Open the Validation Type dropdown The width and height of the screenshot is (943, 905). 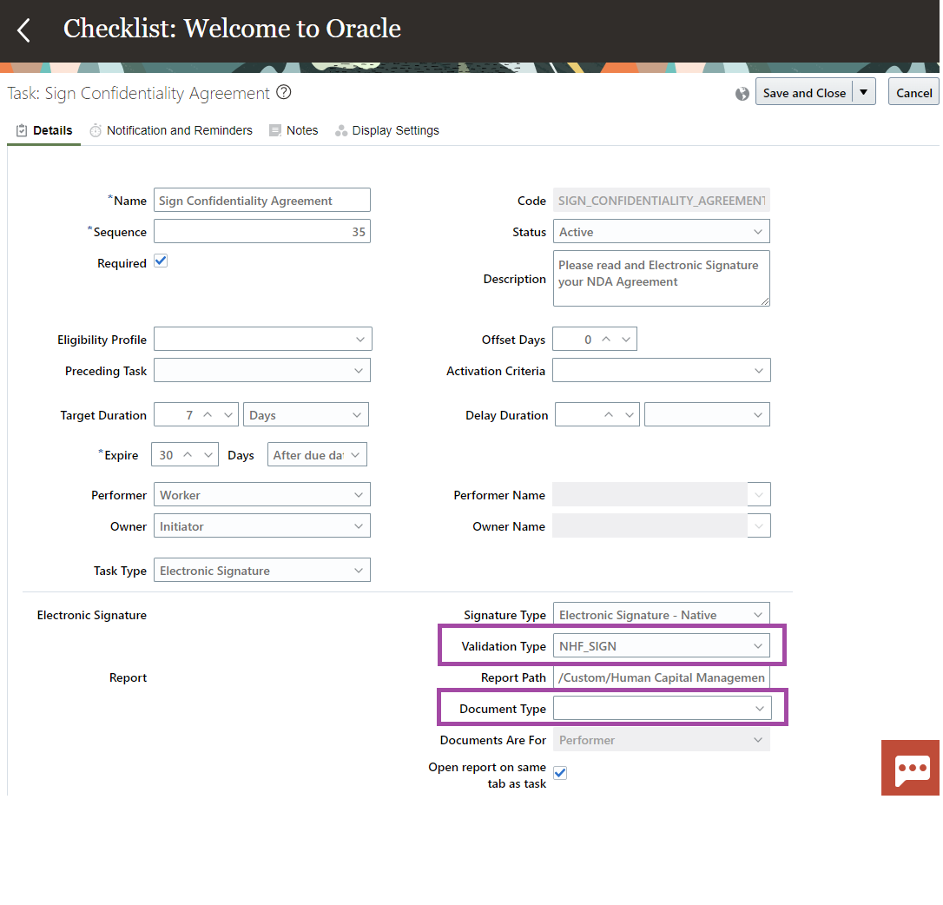(x=662, y=646)
